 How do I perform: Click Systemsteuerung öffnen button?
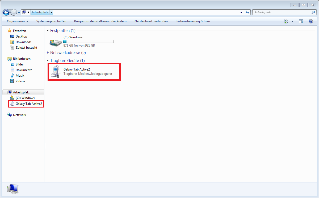[x=193, y=21]
